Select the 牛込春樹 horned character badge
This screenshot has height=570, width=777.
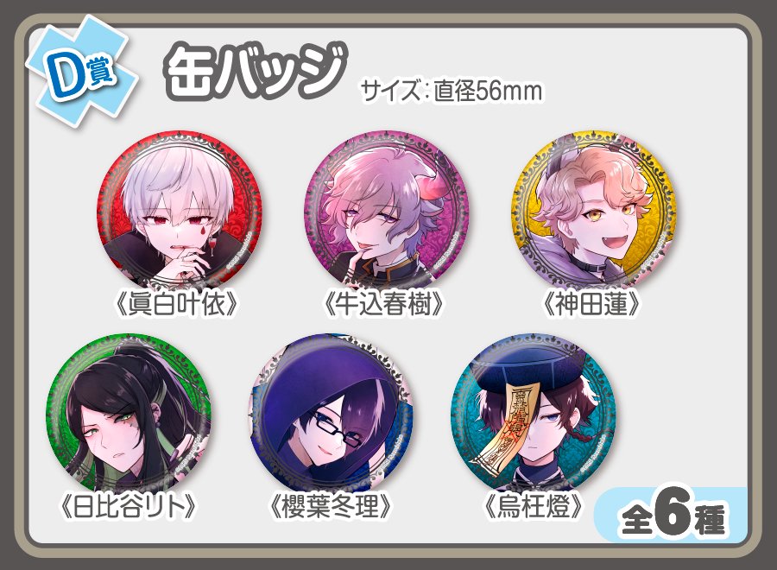[x=386, y=212]
